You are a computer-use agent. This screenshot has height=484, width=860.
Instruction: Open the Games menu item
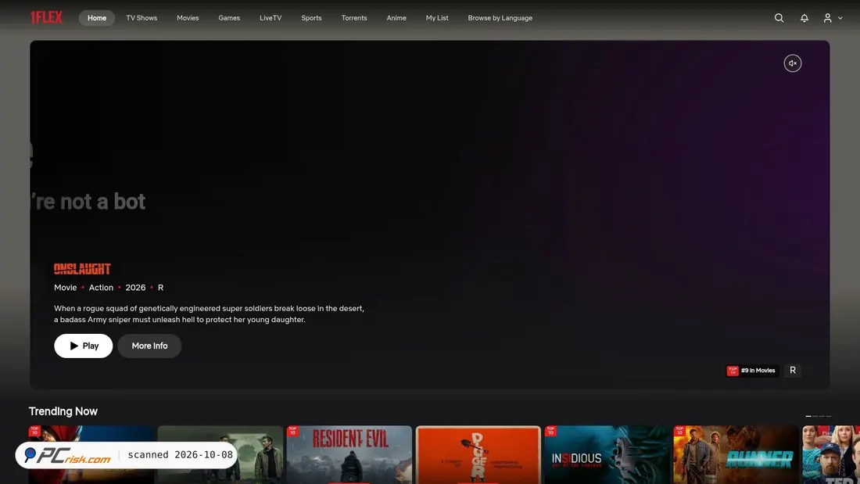pos(229,18)
